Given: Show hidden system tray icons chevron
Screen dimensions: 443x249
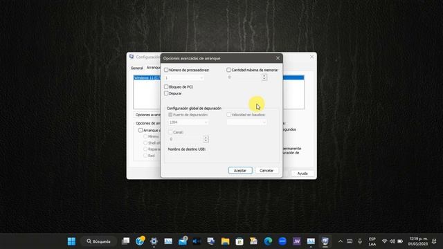Looking at the screenshot, I should point(341,241).
